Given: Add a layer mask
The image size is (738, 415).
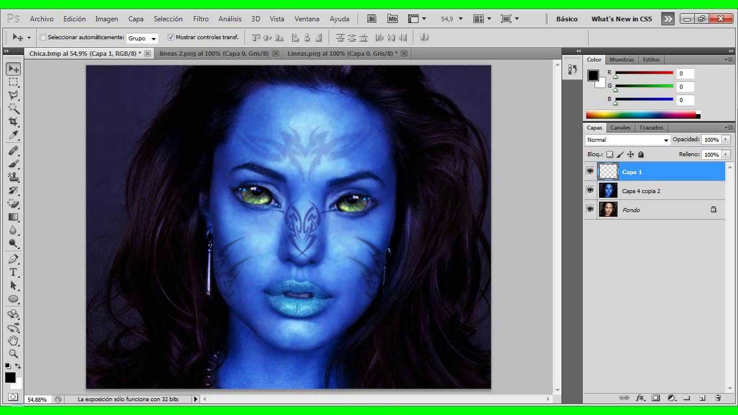Looking at the screenshot, I should (656, 398).
